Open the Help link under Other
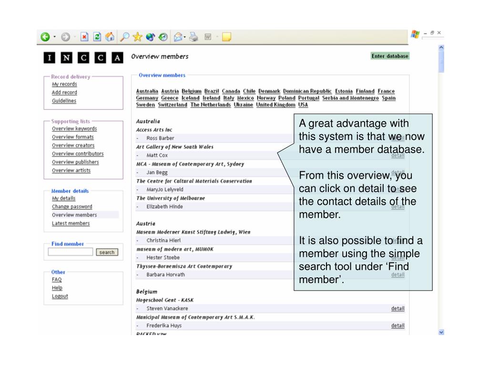The image size is (488, 366). point(57,288)
